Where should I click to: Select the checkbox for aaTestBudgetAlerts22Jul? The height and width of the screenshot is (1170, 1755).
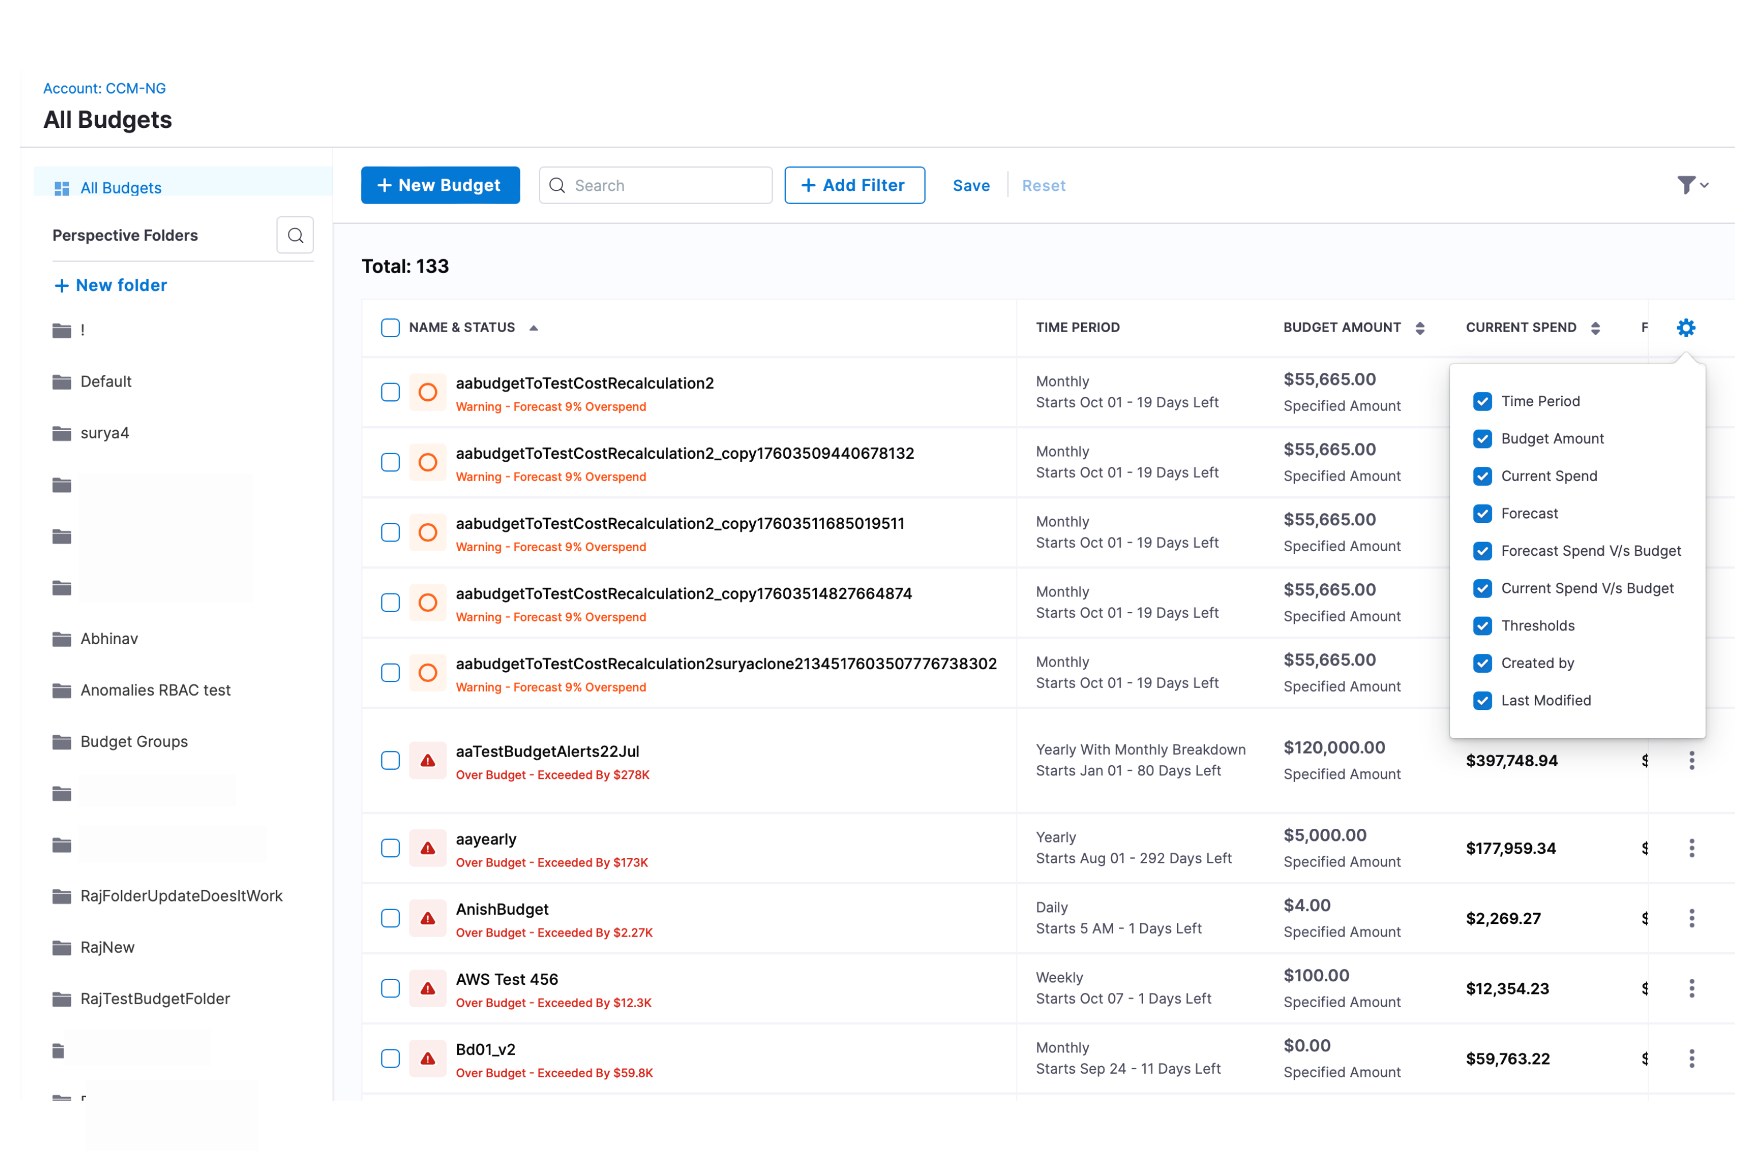coord(390,760)
